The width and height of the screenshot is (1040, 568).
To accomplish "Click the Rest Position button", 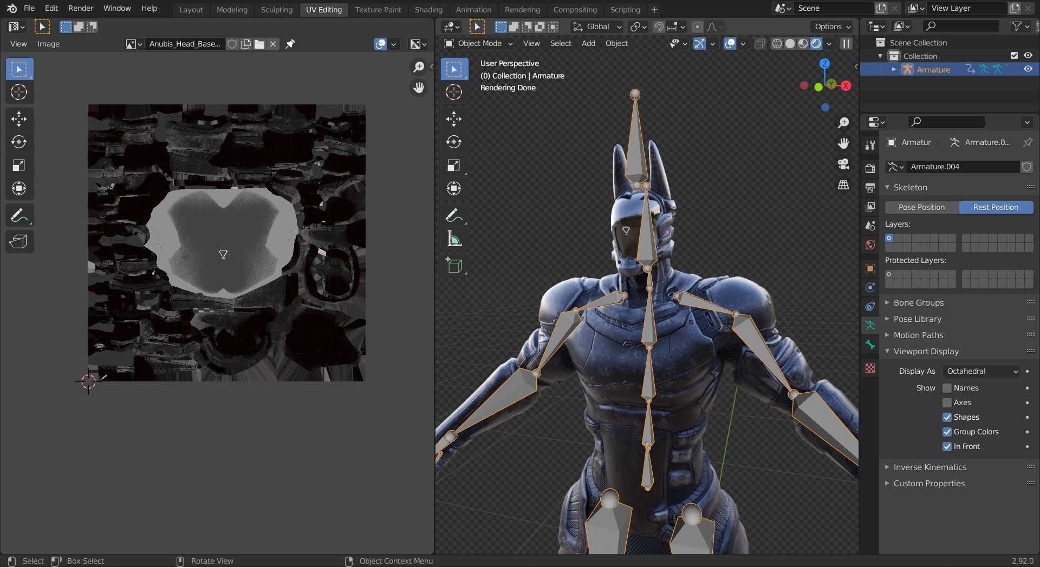I will 996,207.
